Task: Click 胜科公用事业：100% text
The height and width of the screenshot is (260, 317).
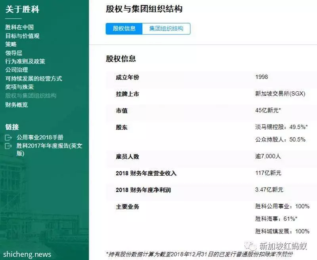Action: pyautogui.click(x=282, y=206)
